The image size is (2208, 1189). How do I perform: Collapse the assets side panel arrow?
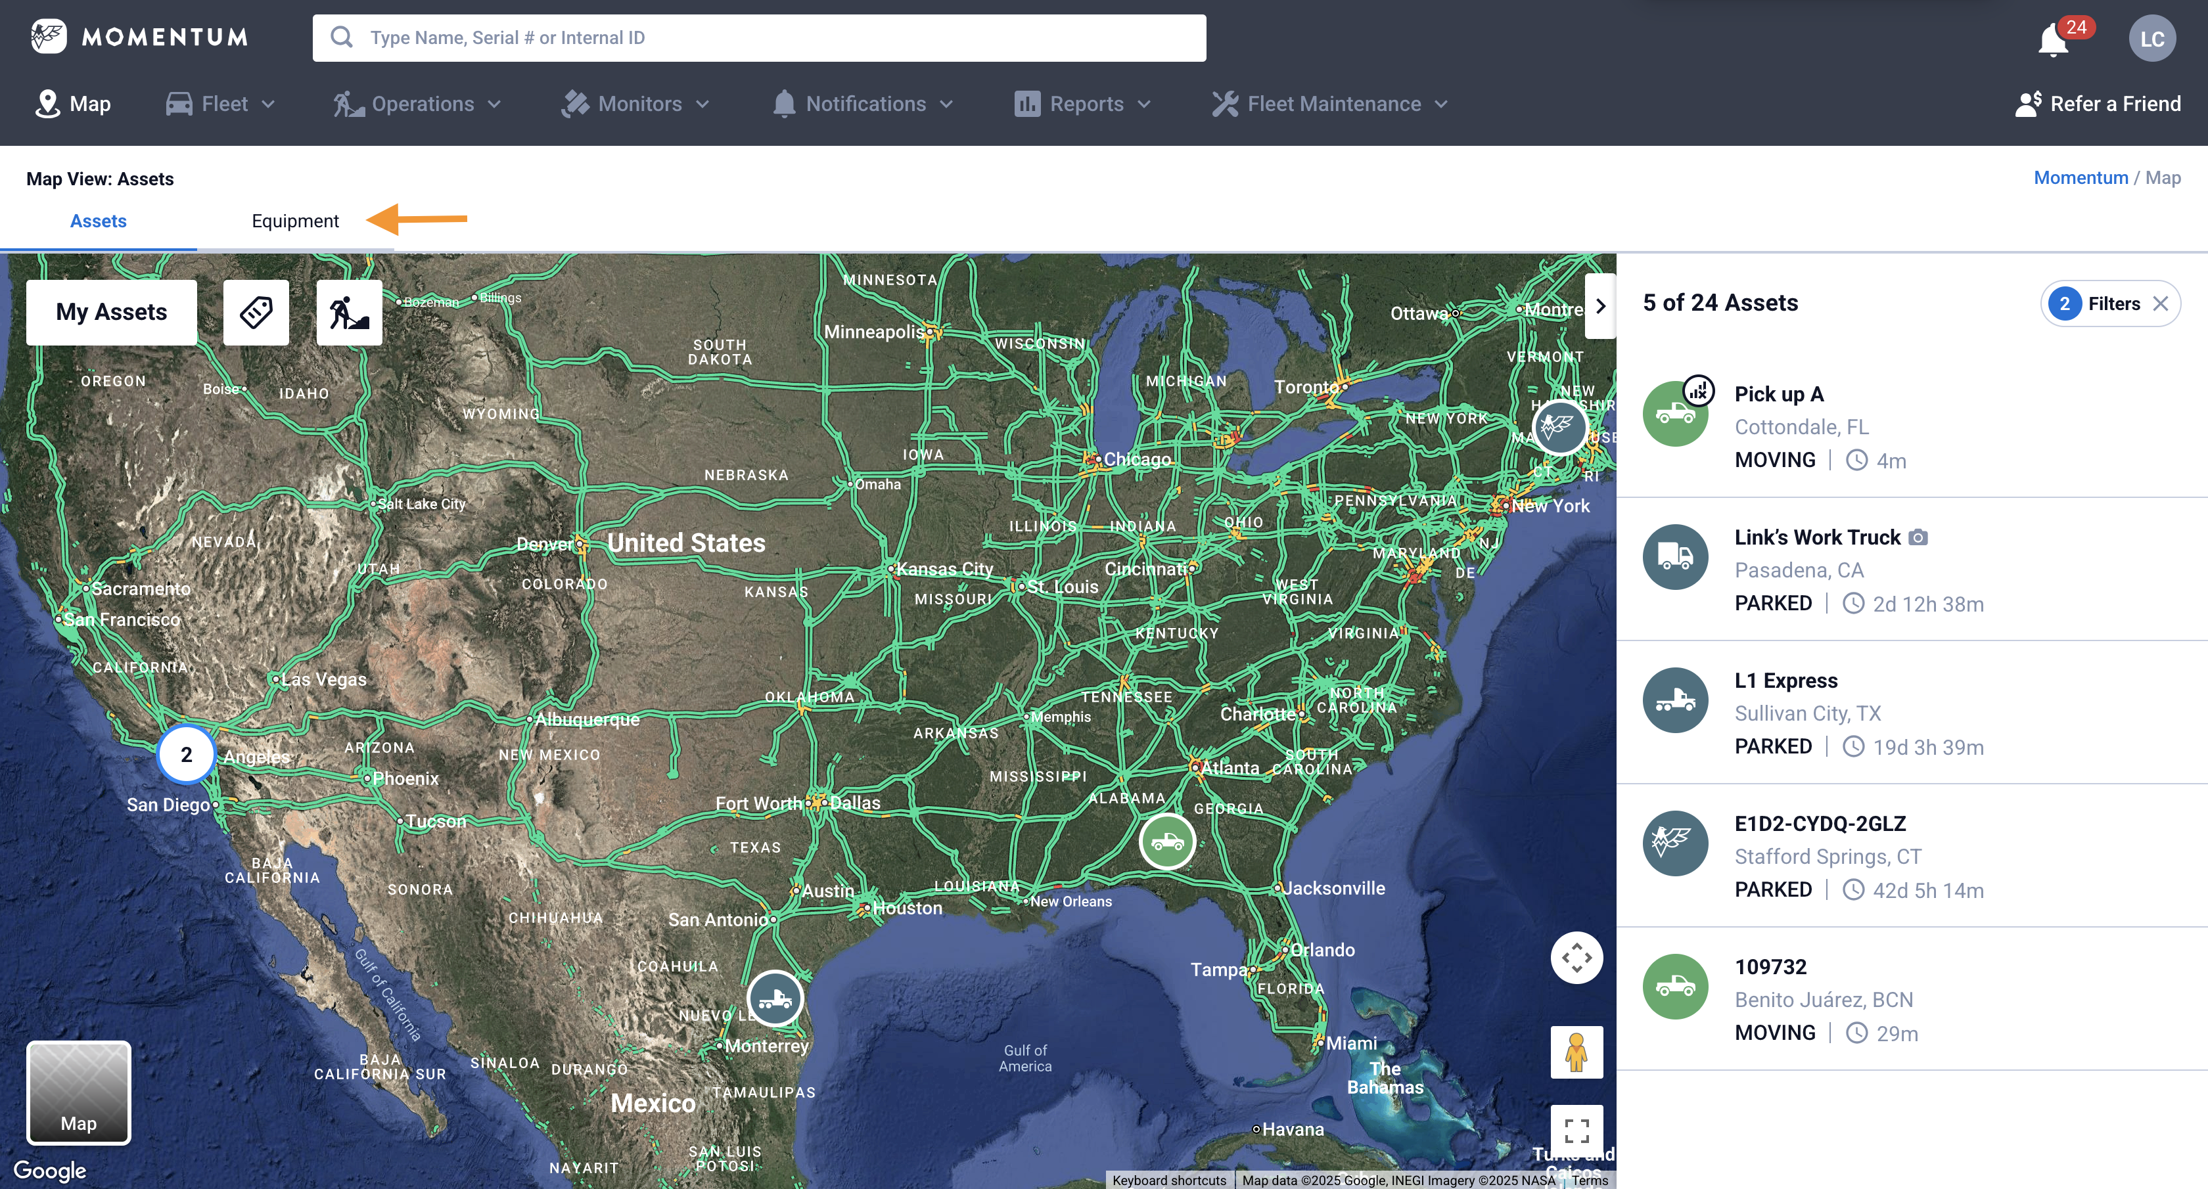click(x=1599, y=306)
